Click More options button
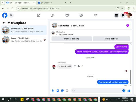The height and width of the screenshot is (102, 136). (112, 39)
